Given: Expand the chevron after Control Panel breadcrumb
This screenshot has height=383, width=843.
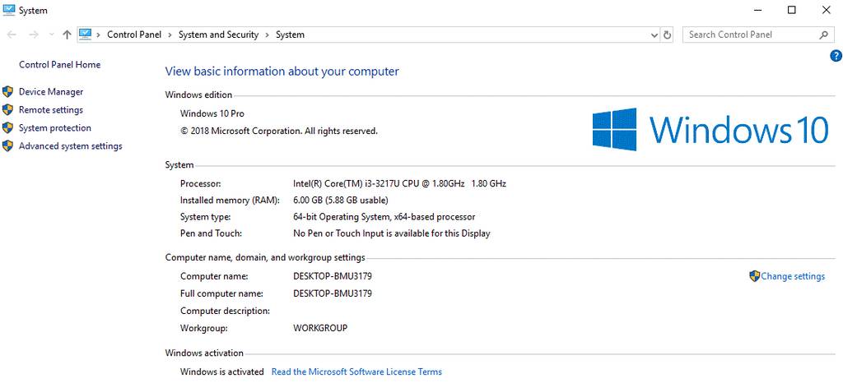Looking at the screenshot, I should pos(170,35).
